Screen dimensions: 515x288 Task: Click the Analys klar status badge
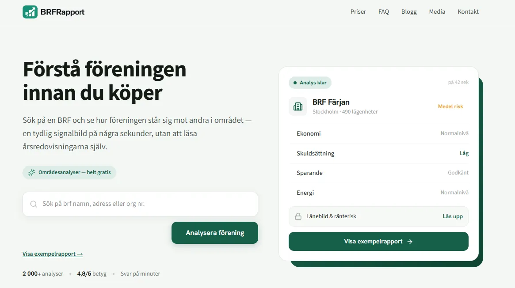(310, 83)
